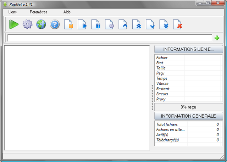Paste links using the clipboard page icon
227x162 pixels.
pyautogui.click(x=68, y=24)
